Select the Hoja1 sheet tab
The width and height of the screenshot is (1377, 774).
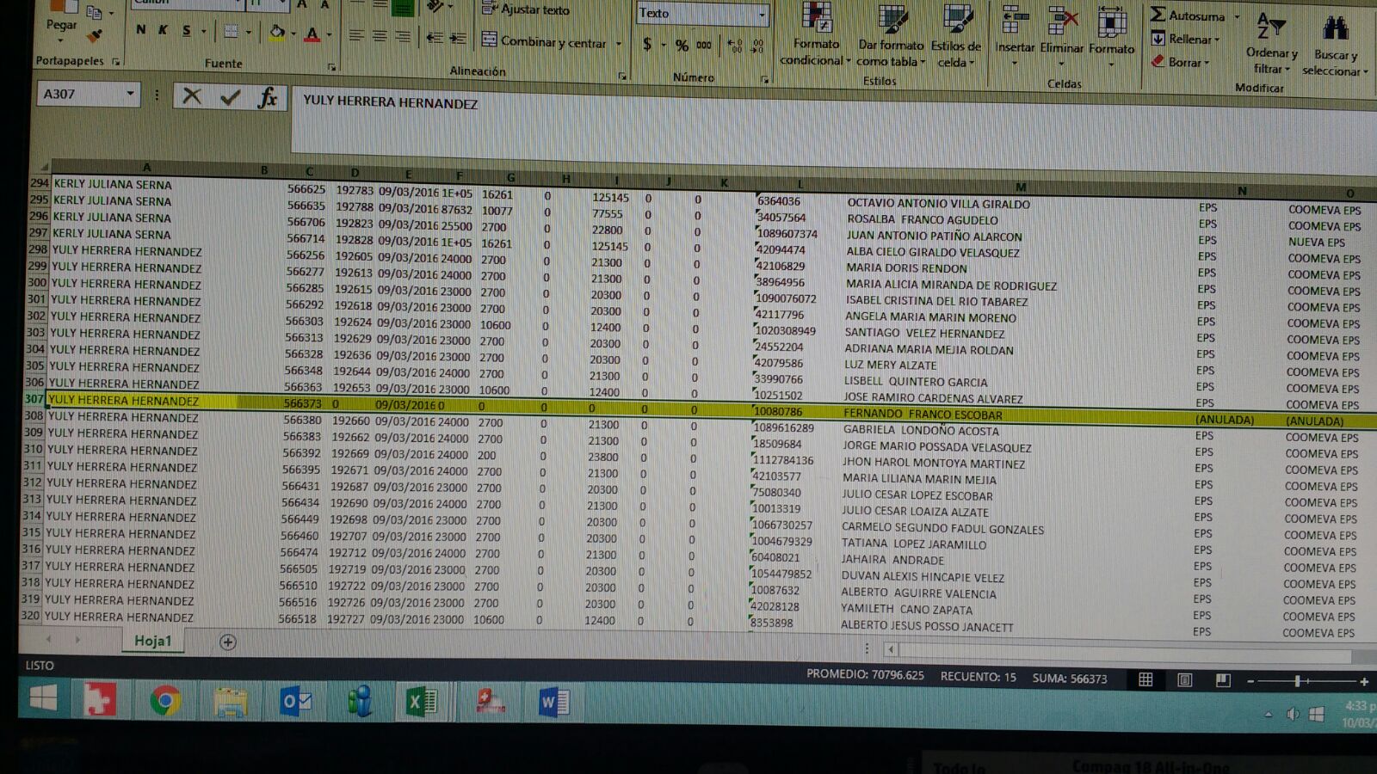tap(152, 641)
